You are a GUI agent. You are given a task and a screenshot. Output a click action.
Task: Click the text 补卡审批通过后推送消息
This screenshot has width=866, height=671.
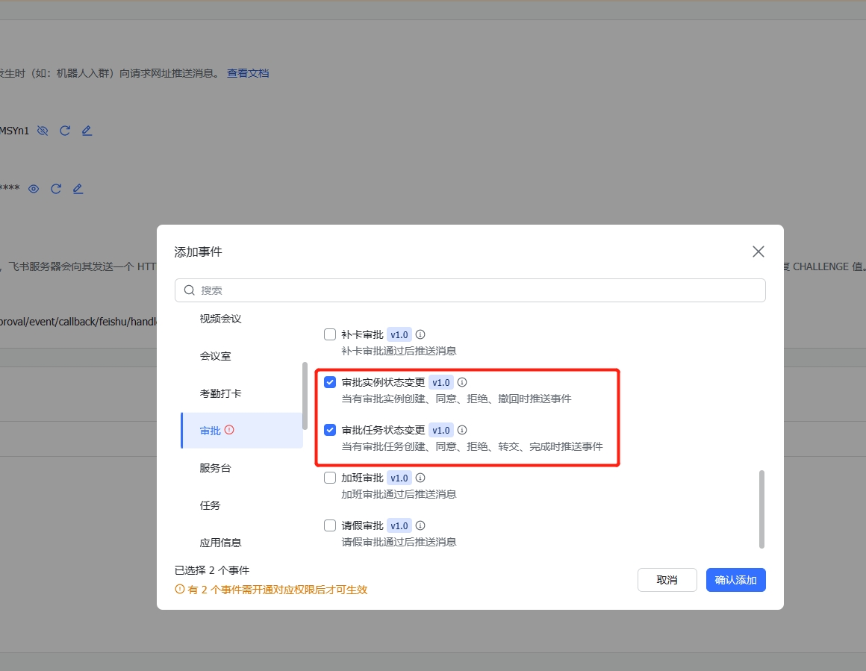[399, 352]
